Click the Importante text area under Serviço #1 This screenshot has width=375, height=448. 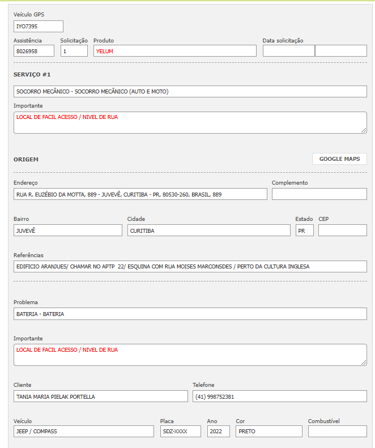[190, 122]
